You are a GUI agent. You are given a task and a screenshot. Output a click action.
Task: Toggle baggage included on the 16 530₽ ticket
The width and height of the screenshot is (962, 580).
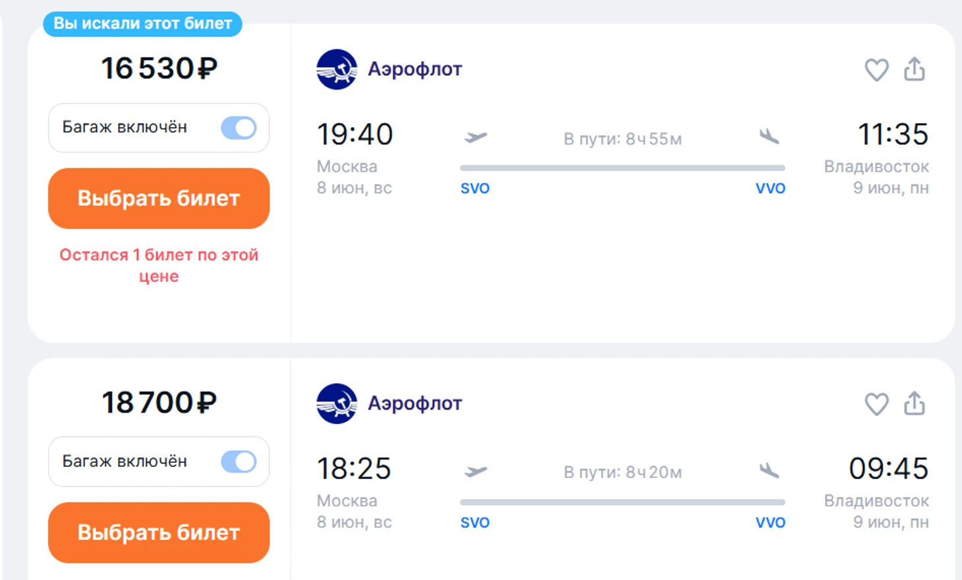click(x=239, y=128)
